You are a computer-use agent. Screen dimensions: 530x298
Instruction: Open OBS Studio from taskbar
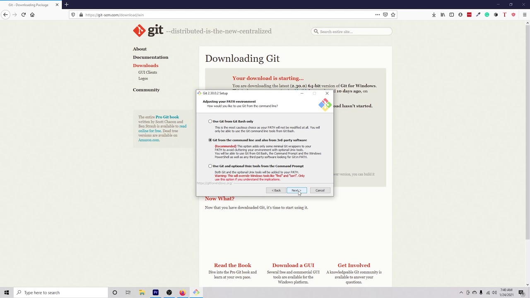pyautogui.click(x=169, y=293)
